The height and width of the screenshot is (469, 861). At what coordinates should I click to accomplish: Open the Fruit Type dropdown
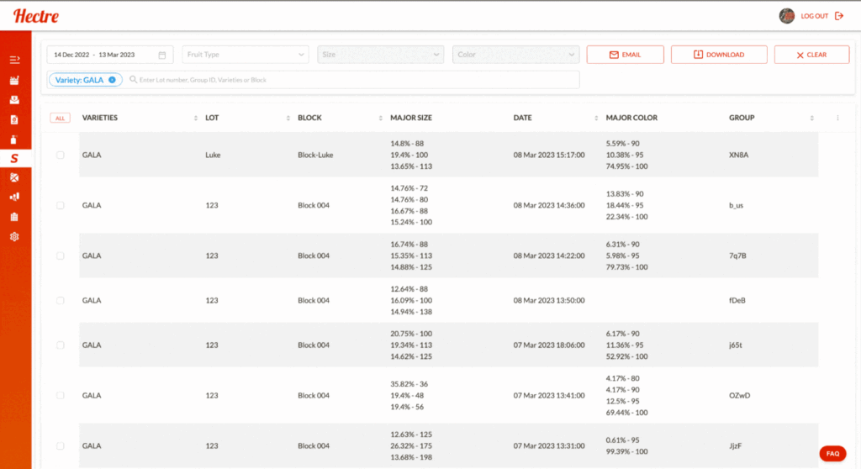[x=246, y=55]
